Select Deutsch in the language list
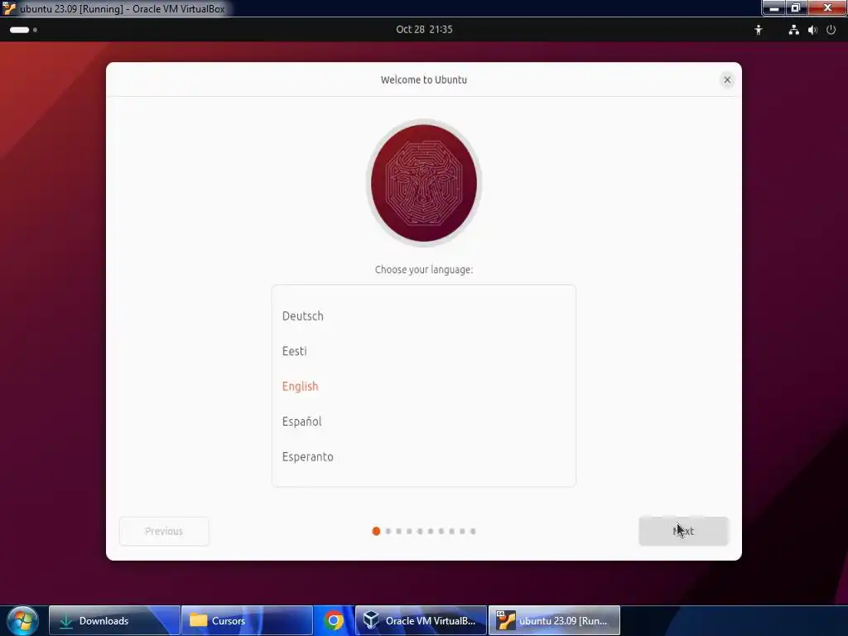Screen dimensions: 848x636 tap(423, 316)
